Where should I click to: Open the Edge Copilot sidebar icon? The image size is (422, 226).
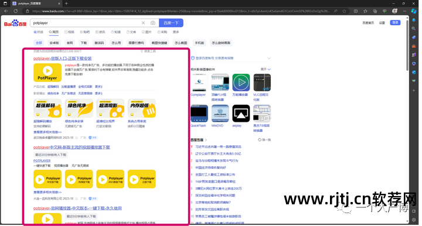tap(414, 11)
